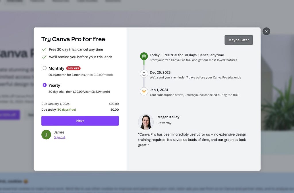This screenshot has width=294, height=193.
Task: Click the checkmark beside Free 30 day trial
Action: pos(44,49)
